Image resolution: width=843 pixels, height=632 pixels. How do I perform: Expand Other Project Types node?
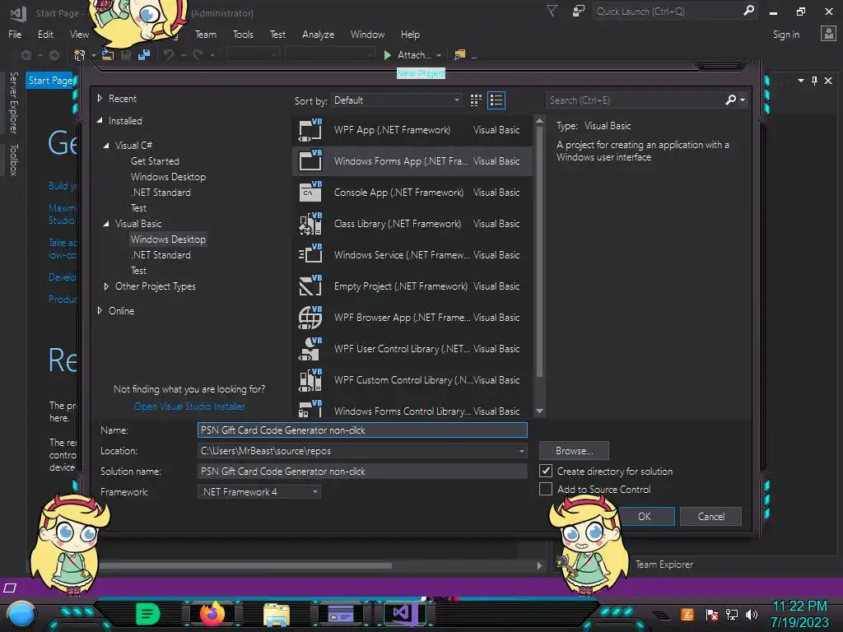click(106, 286)
